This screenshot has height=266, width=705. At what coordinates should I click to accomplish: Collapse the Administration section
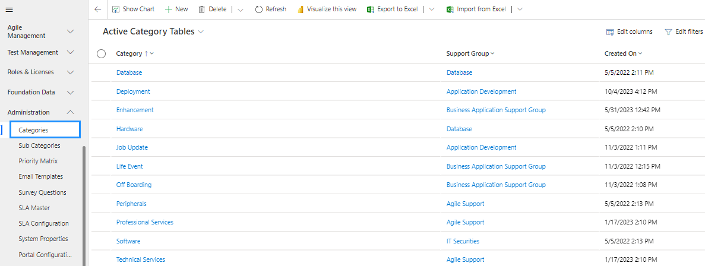[x=71, y=112]
